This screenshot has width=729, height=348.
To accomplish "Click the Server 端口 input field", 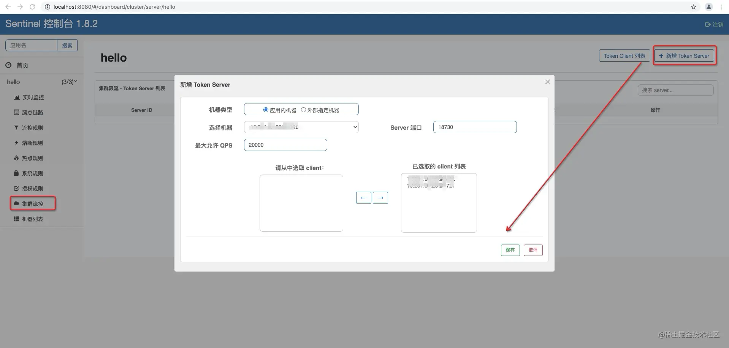I will point(475,127).
